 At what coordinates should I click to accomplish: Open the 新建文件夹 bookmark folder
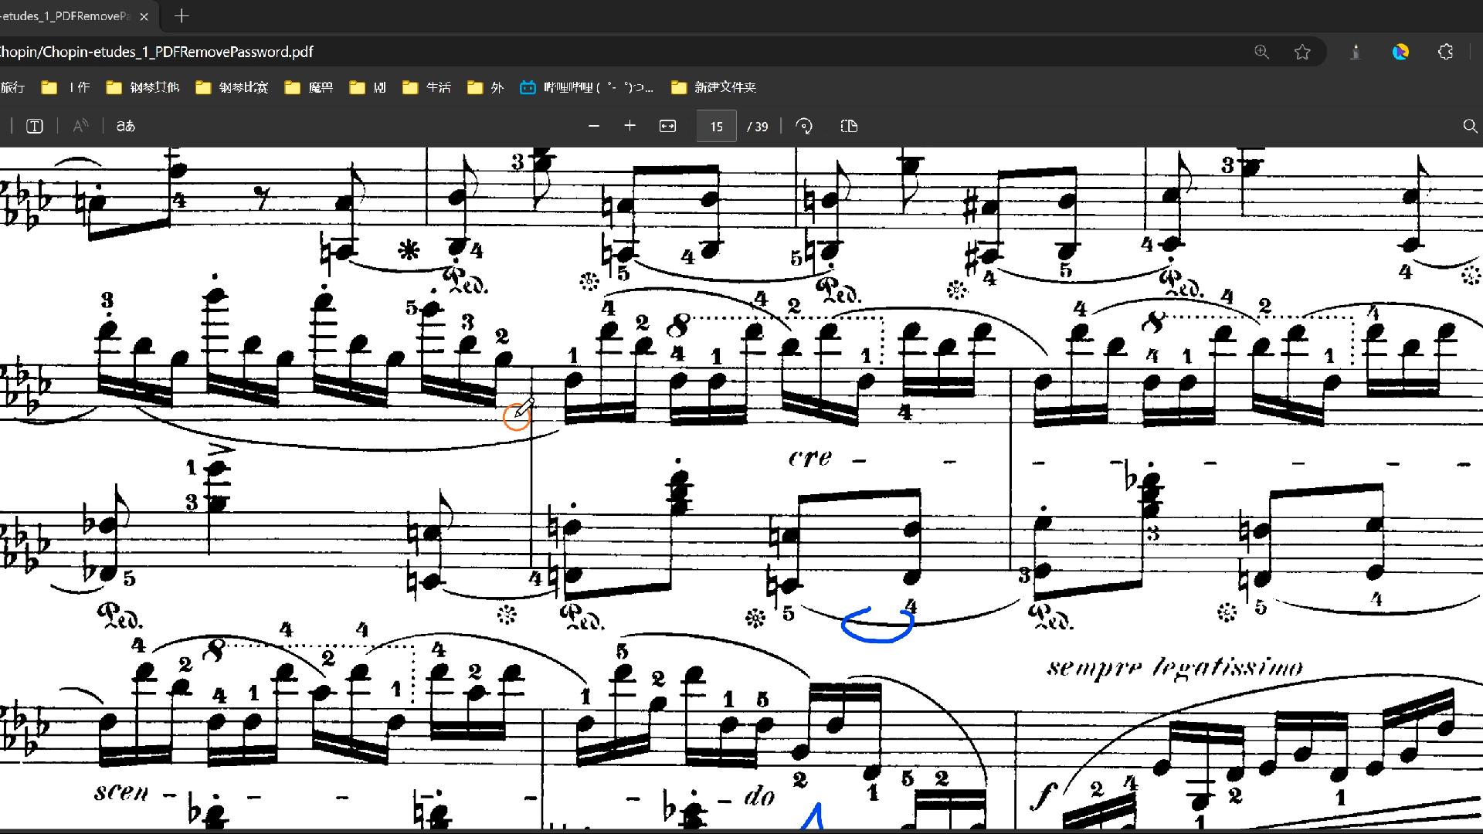(714, 87)
